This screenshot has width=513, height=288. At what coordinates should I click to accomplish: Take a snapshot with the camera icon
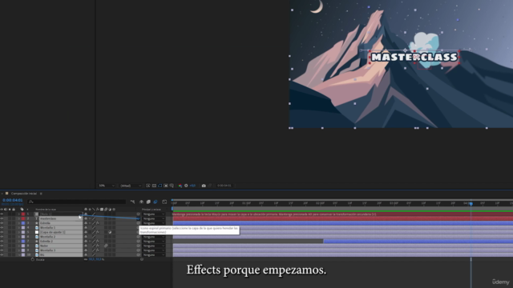point(204,186)
